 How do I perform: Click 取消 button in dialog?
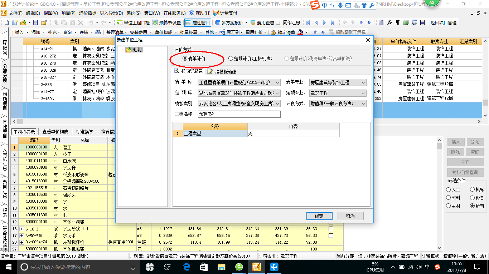pyautogui.click(x=350, y=216)
